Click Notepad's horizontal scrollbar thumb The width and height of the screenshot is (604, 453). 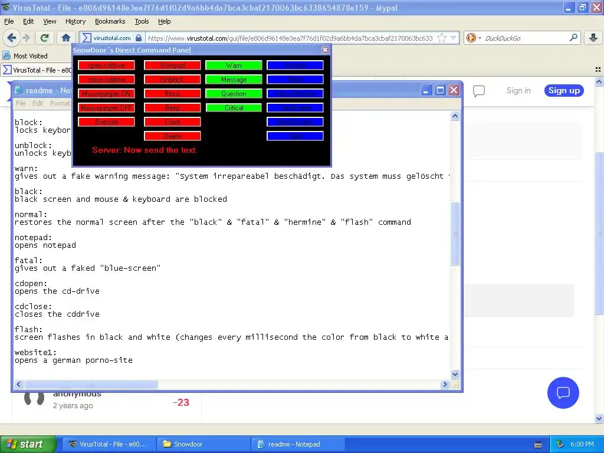pyautogui.click(x=91, y=385)
